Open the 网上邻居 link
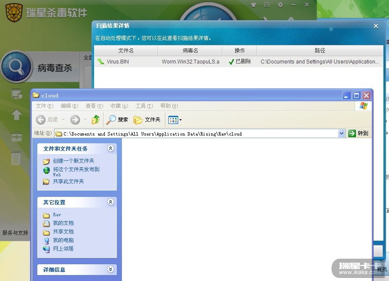This screenshot has width=389, height=281. [x=63, y=248]
